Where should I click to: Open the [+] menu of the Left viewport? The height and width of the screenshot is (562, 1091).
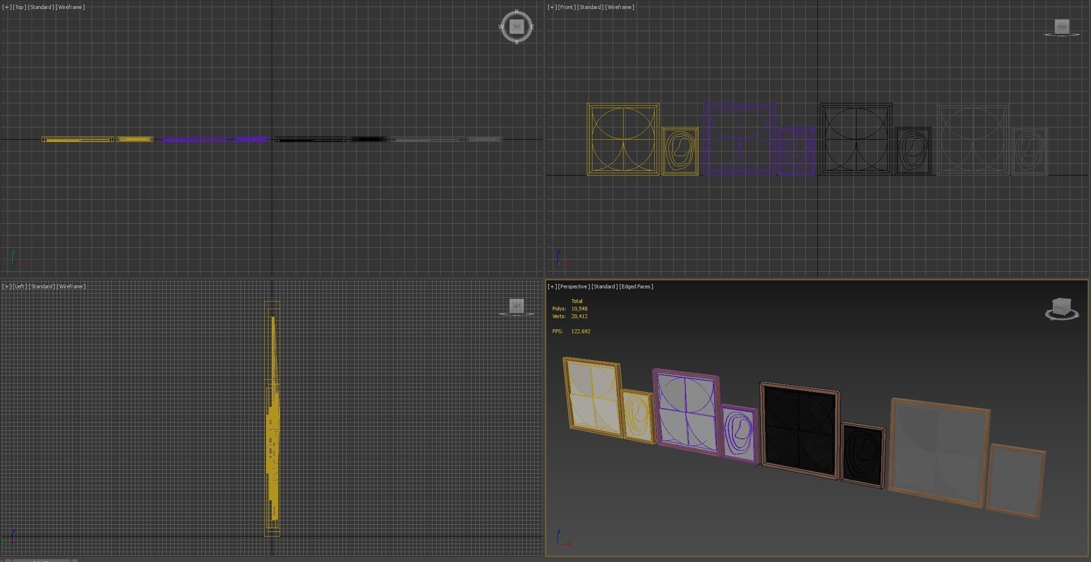(x=7, y=286)
